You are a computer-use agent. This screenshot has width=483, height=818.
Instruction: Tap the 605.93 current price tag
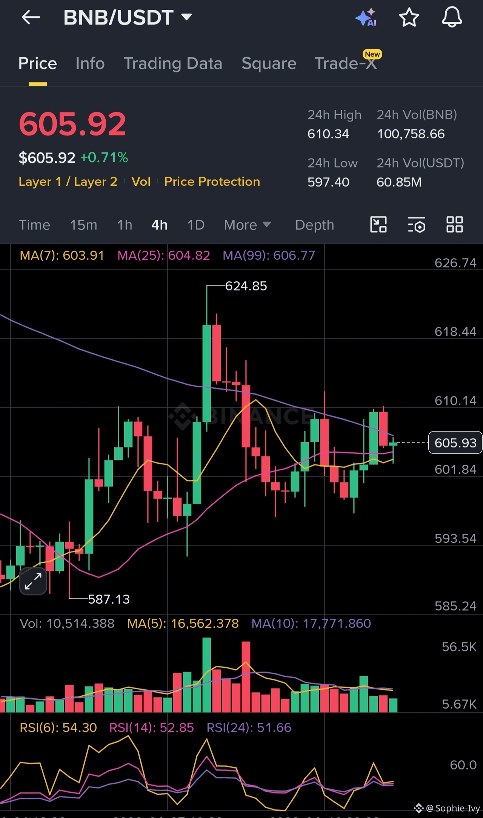point(455,442)
